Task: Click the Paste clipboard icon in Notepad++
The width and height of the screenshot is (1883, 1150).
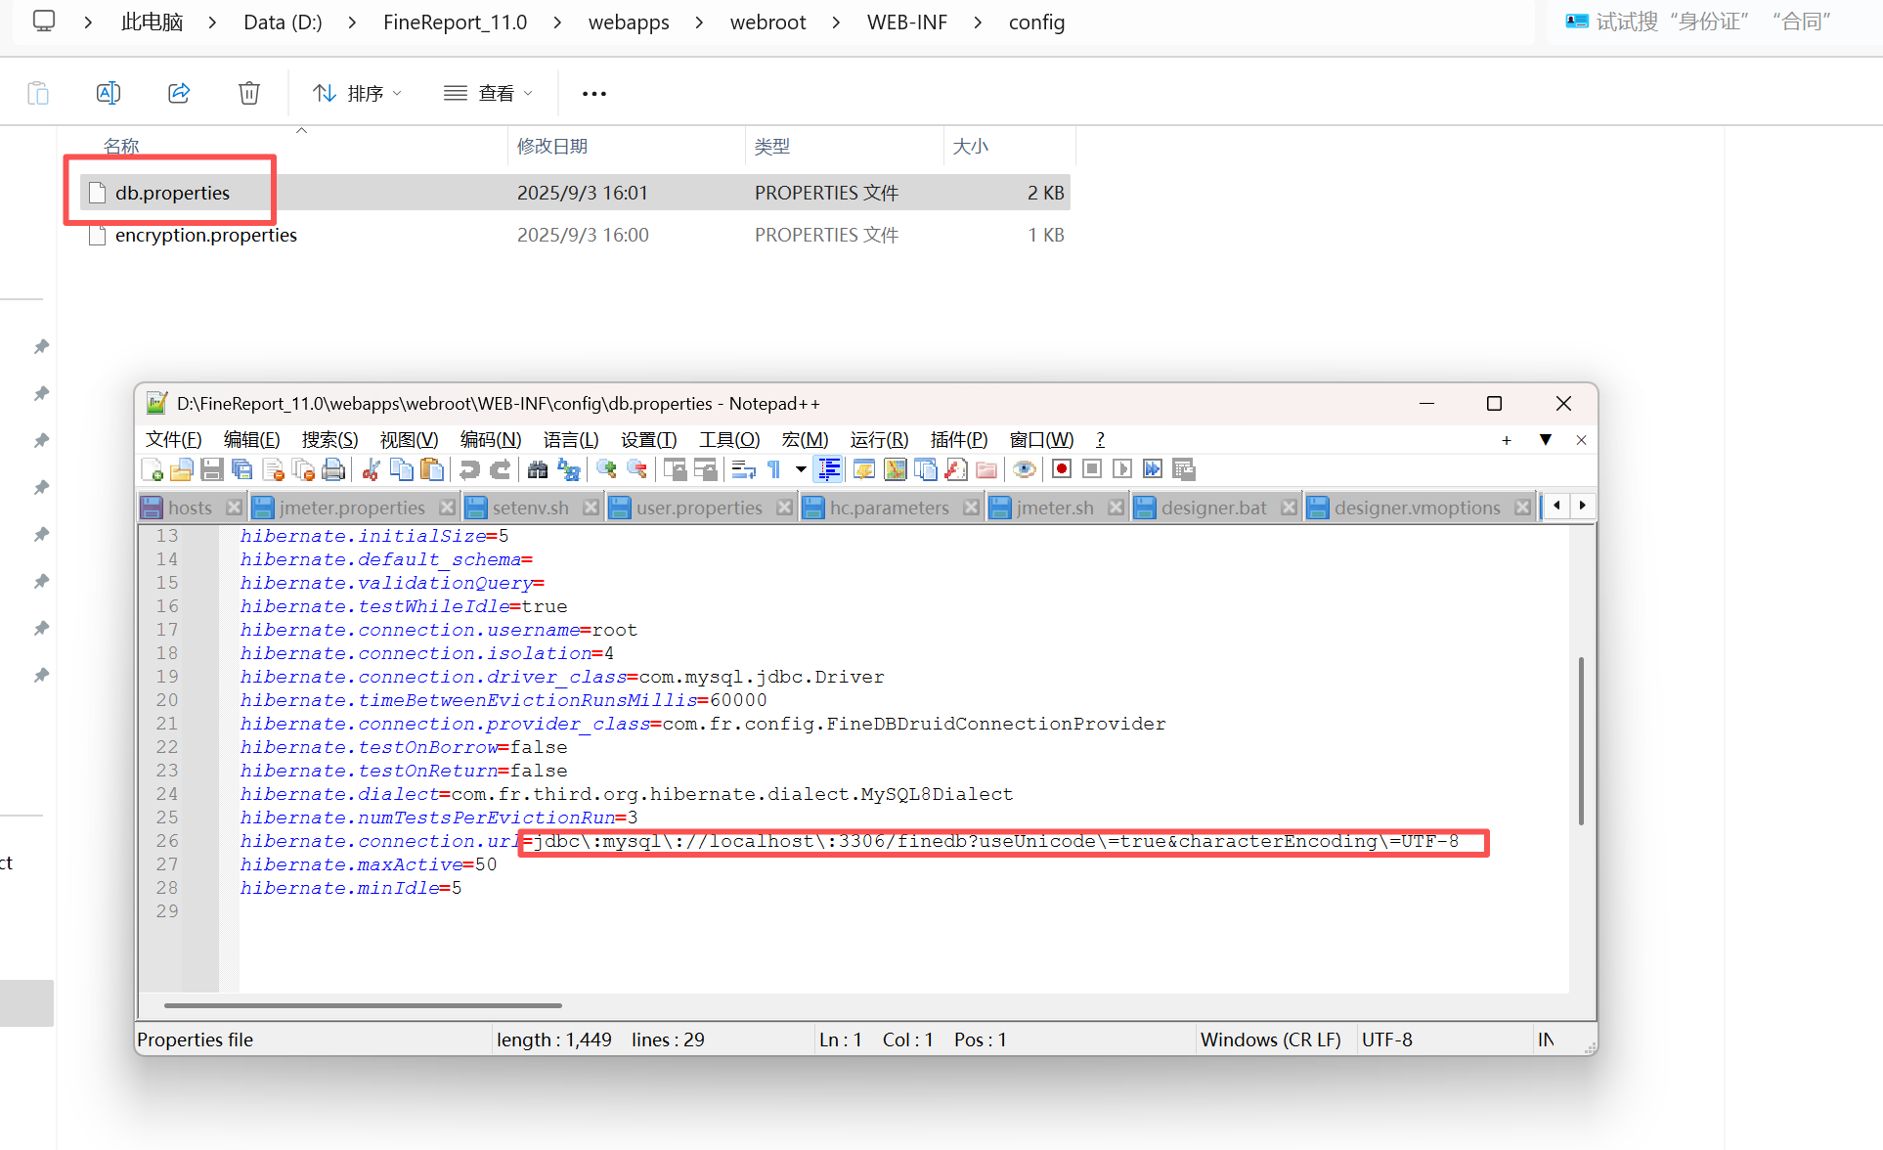Action: 431,469
